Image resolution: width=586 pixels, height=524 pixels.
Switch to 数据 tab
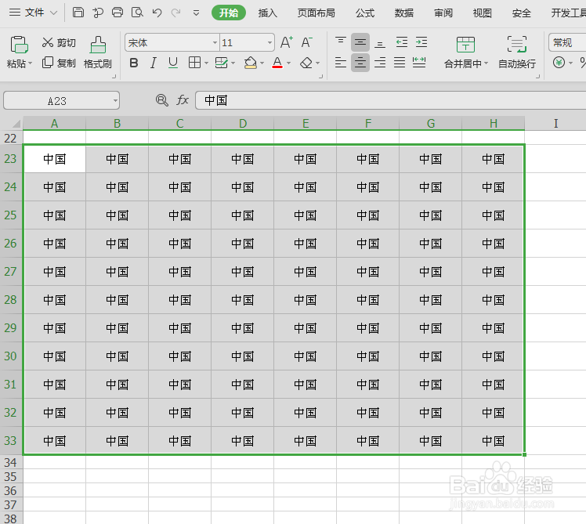click(404, 13)
